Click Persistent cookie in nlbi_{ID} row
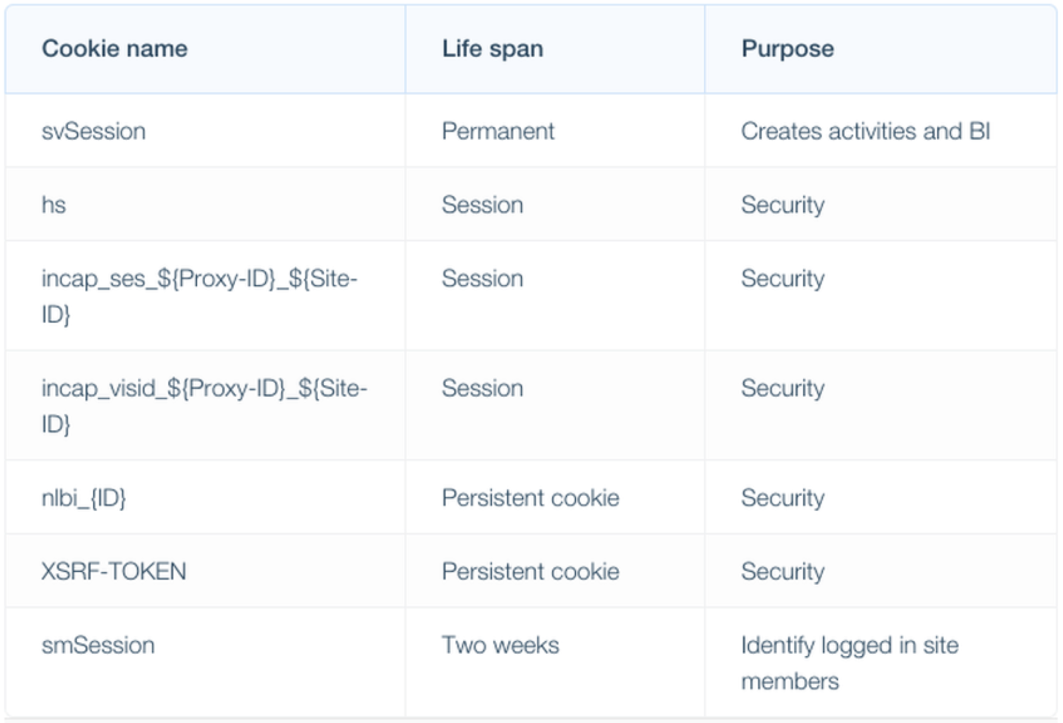The image size is (1063, 723). point(530,498)
